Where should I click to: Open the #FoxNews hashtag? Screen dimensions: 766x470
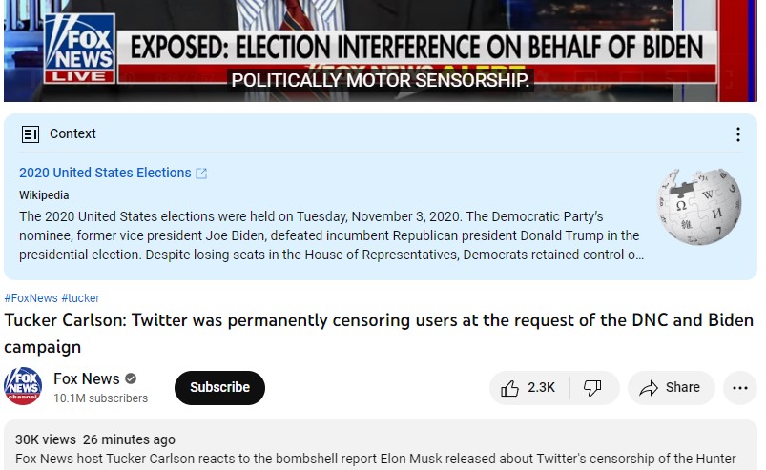tap(31, 298)
